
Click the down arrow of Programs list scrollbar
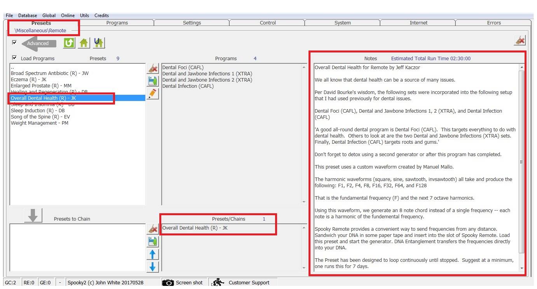coord(304,202)
